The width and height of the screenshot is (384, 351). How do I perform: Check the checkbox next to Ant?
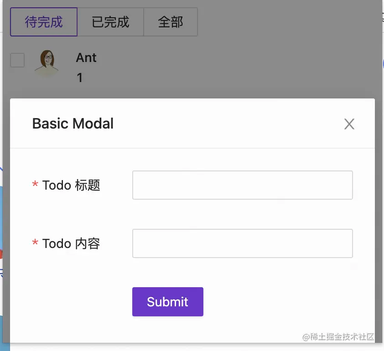click(17, 60)
